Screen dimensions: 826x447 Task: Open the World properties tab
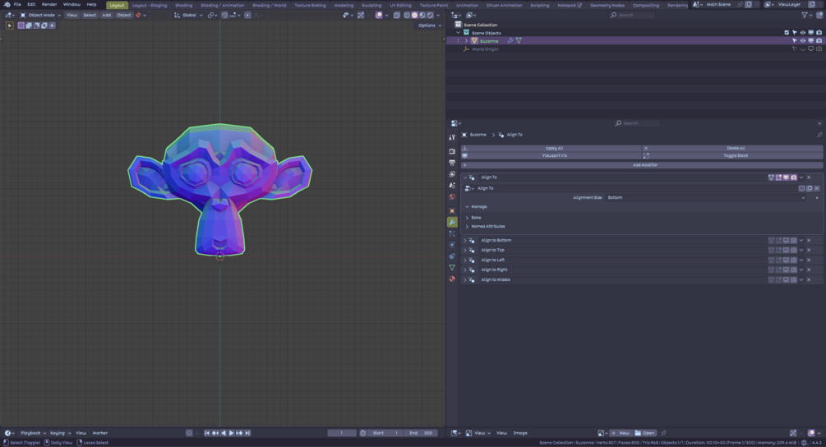(x=452, y=197)
